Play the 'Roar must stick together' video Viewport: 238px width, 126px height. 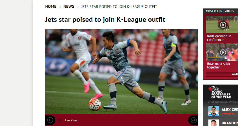point(223,53)
